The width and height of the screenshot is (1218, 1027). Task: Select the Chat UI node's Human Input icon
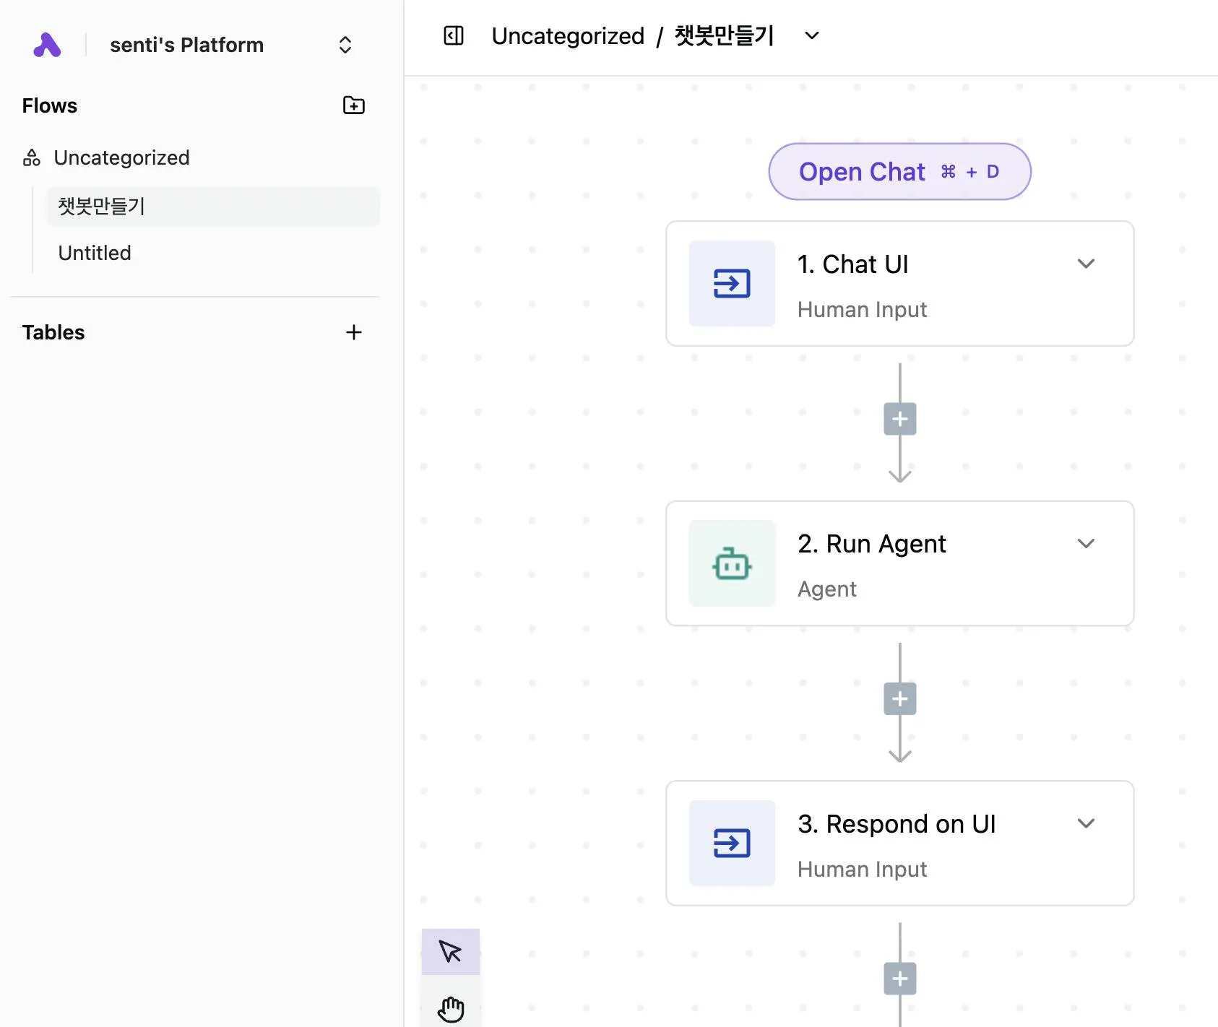click(731, 283)
